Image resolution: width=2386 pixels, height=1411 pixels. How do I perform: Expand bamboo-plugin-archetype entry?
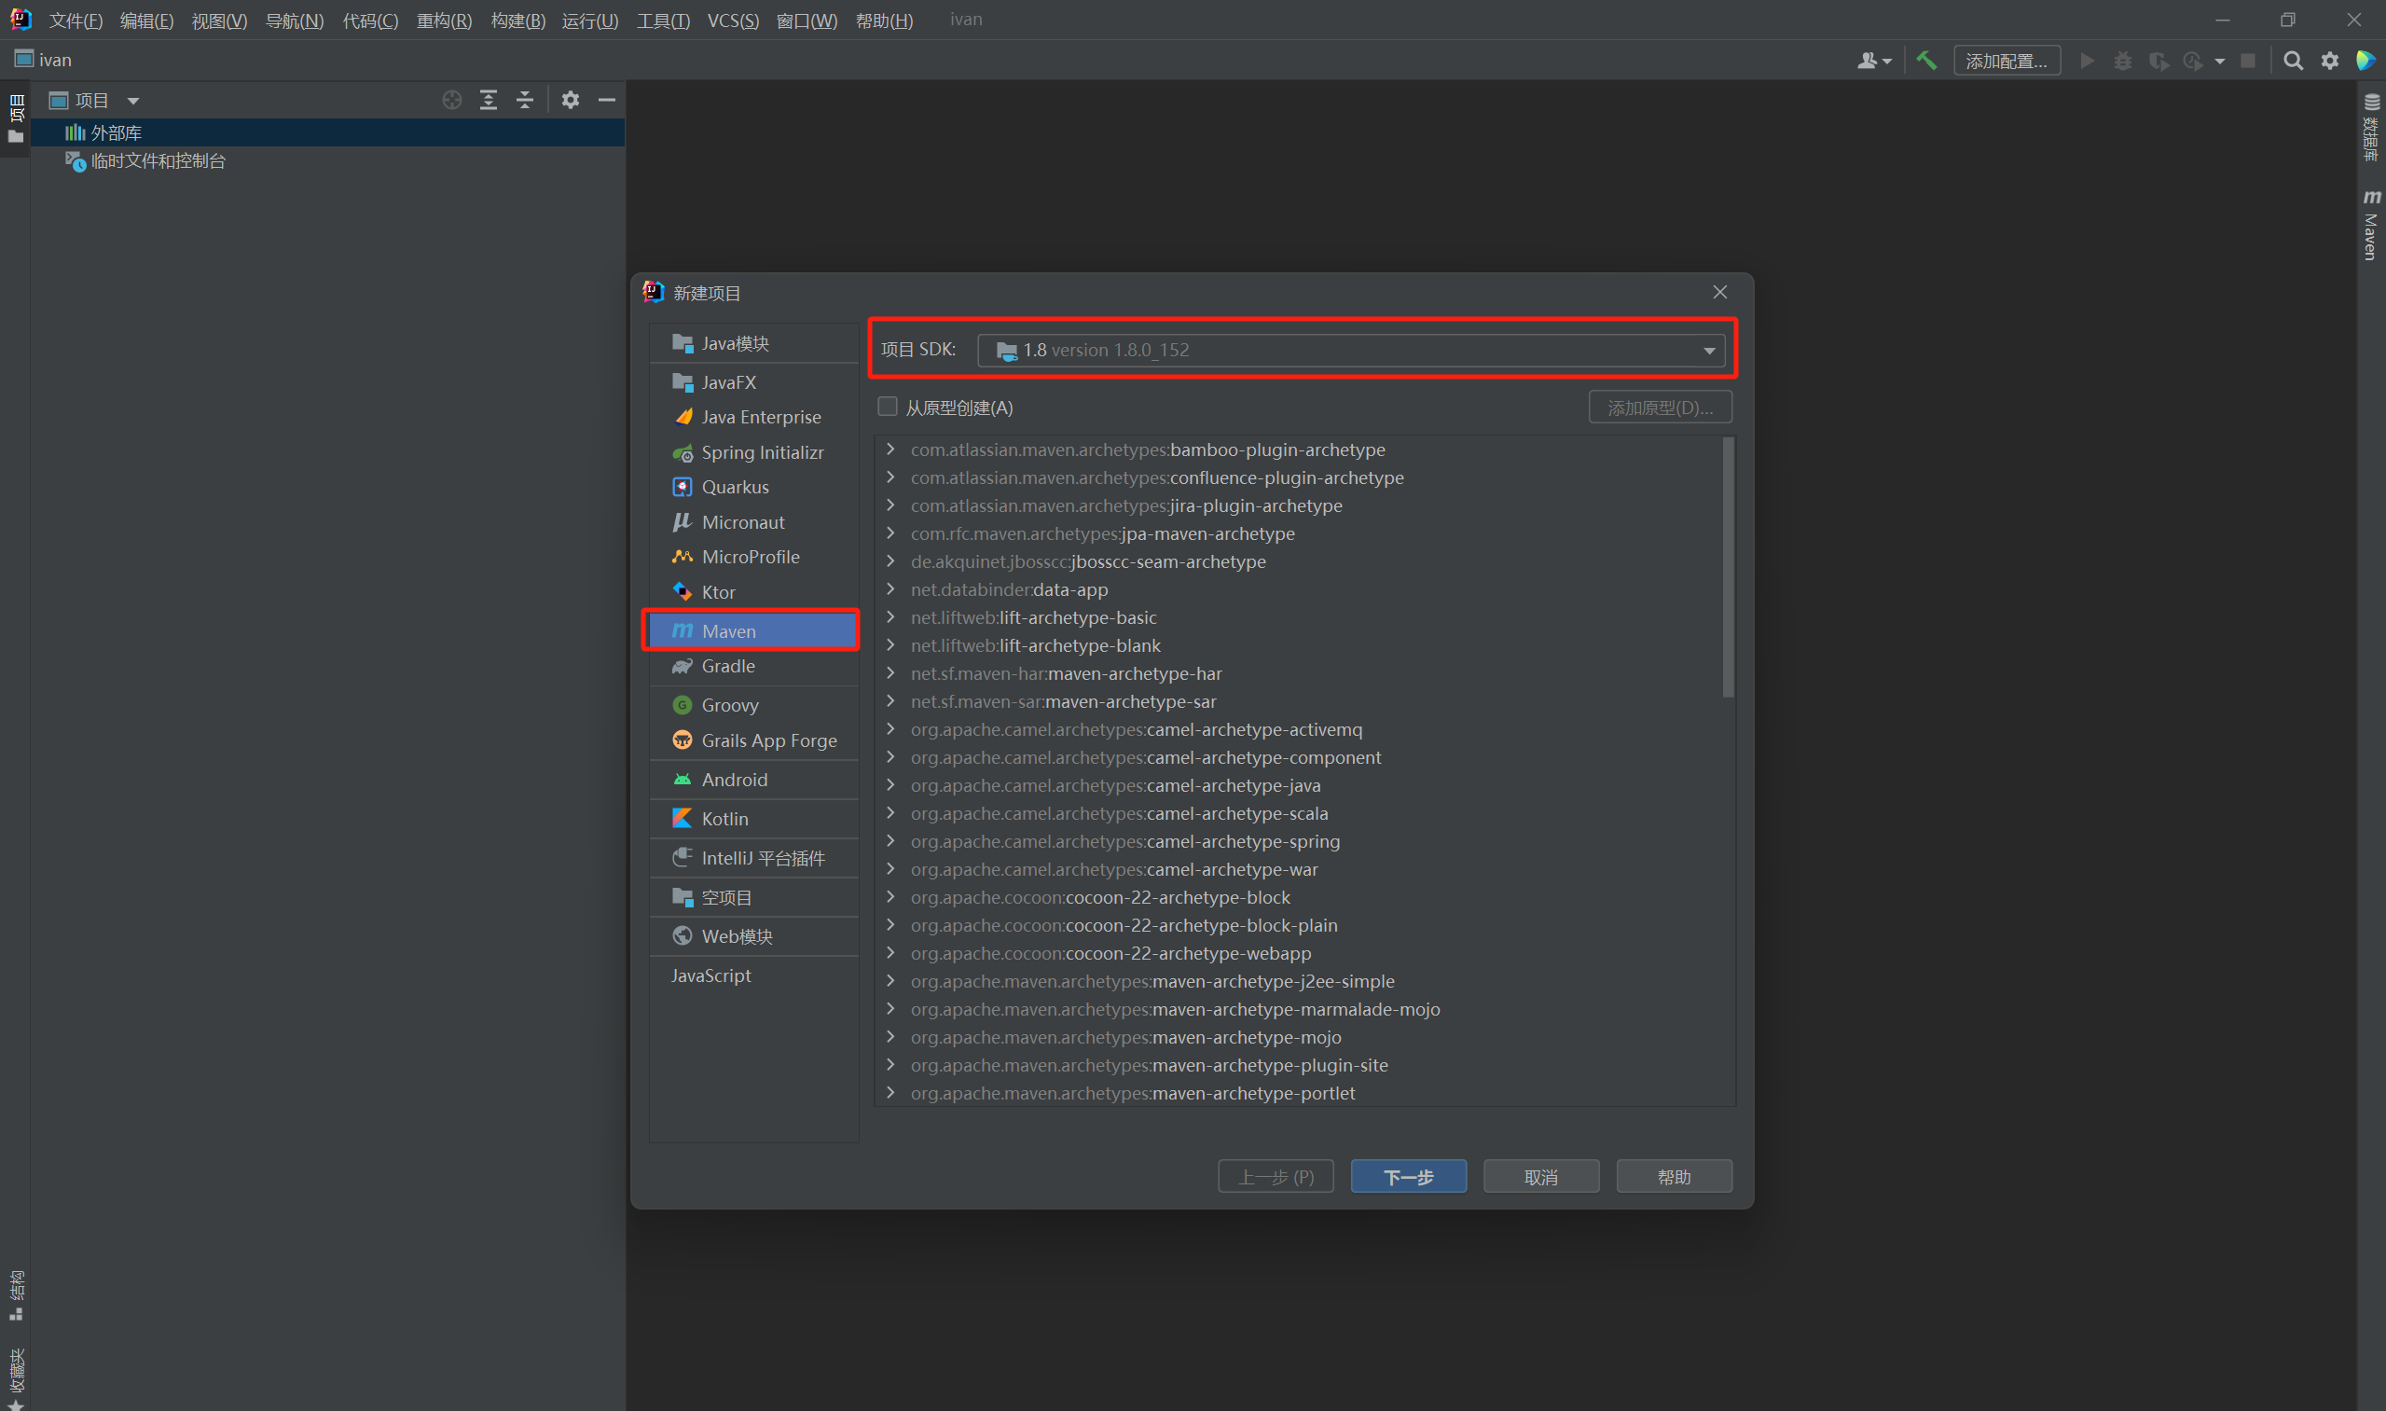click(x=890, y=449)
